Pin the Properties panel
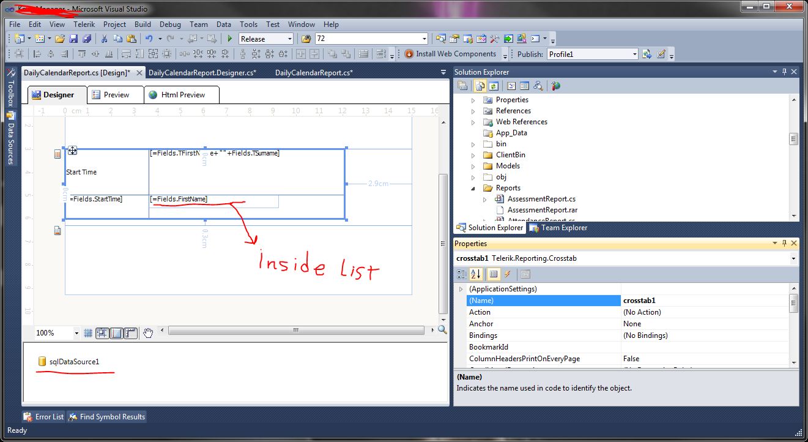 pos(784,243)
